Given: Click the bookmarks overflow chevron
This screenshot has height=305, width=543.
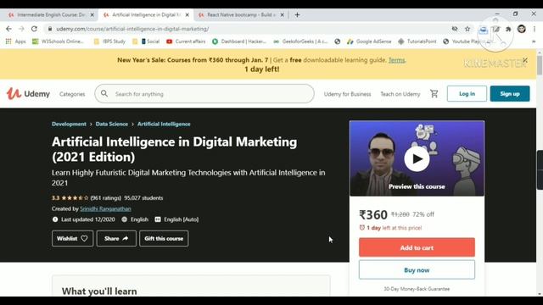Looking at the screenshot, I should coord(534,42).
